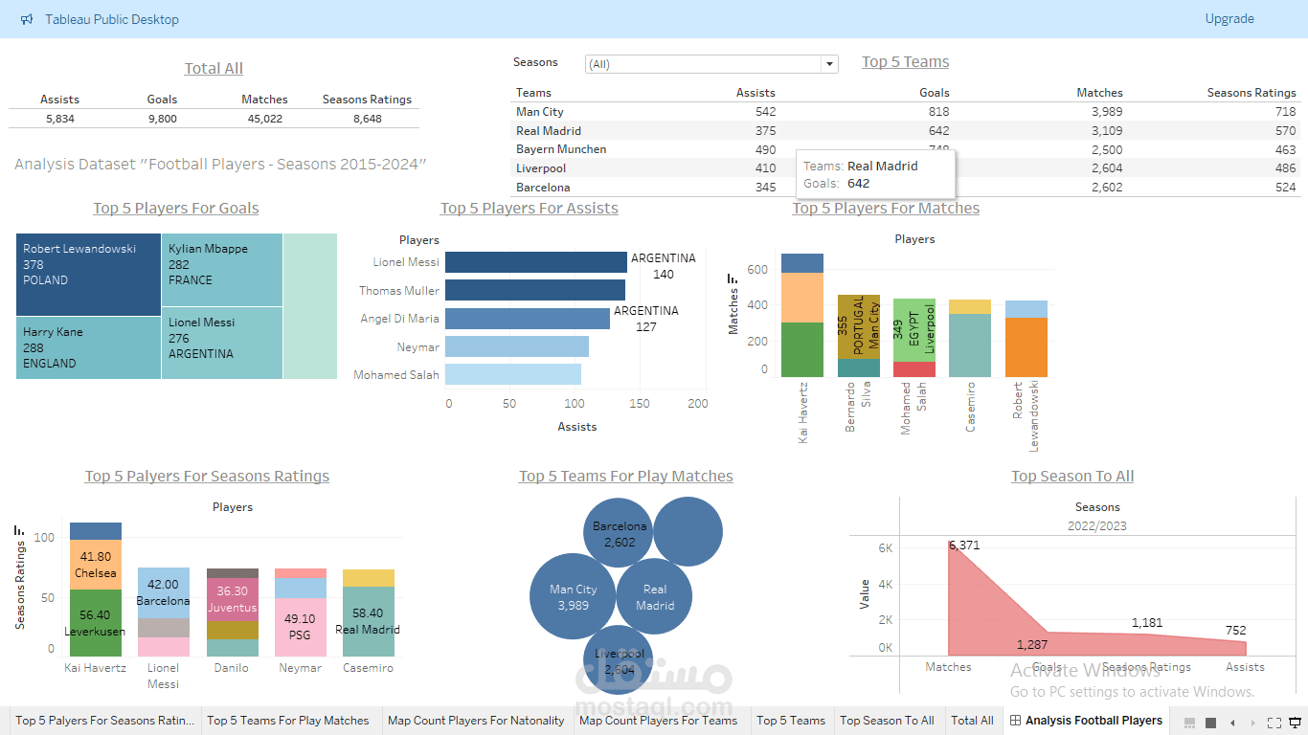
Task: Click the solid square sheet view icon
Action: (1210, 723)
